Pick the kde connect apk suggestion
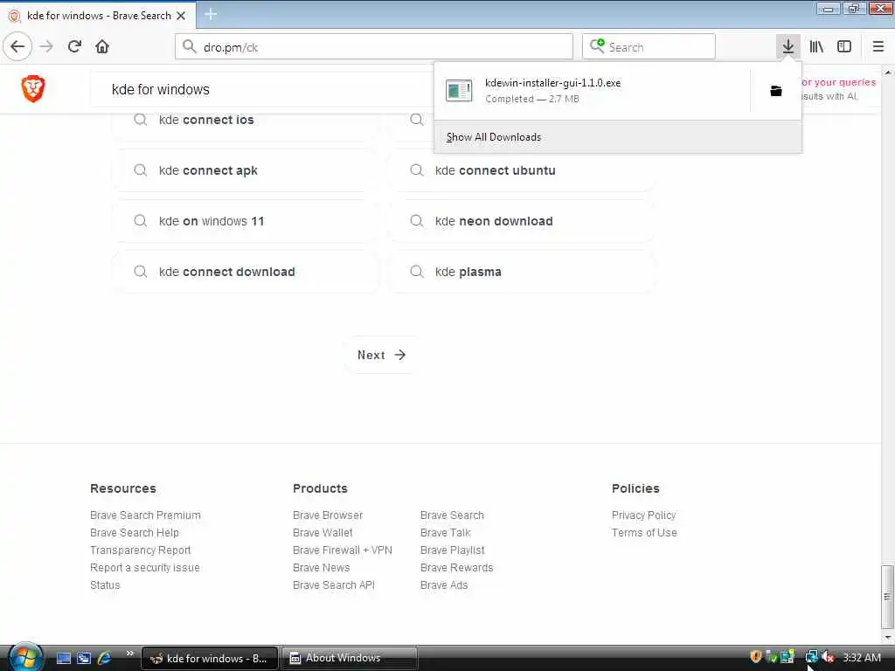 click(x=246, y=170)
